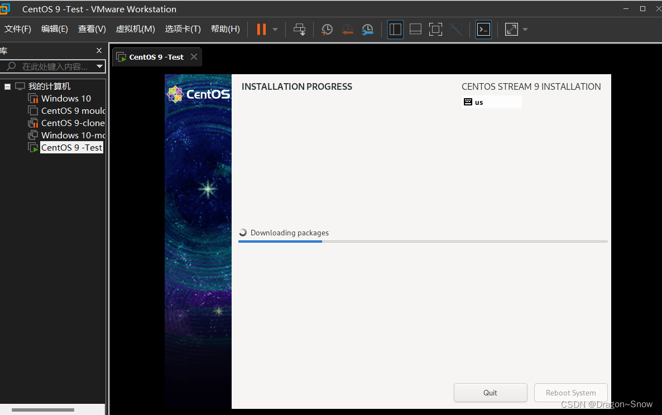This screenshot has height=415, width=662.
Task: Select CentOS 9 -Test in the library
Action: coord(71,148)
